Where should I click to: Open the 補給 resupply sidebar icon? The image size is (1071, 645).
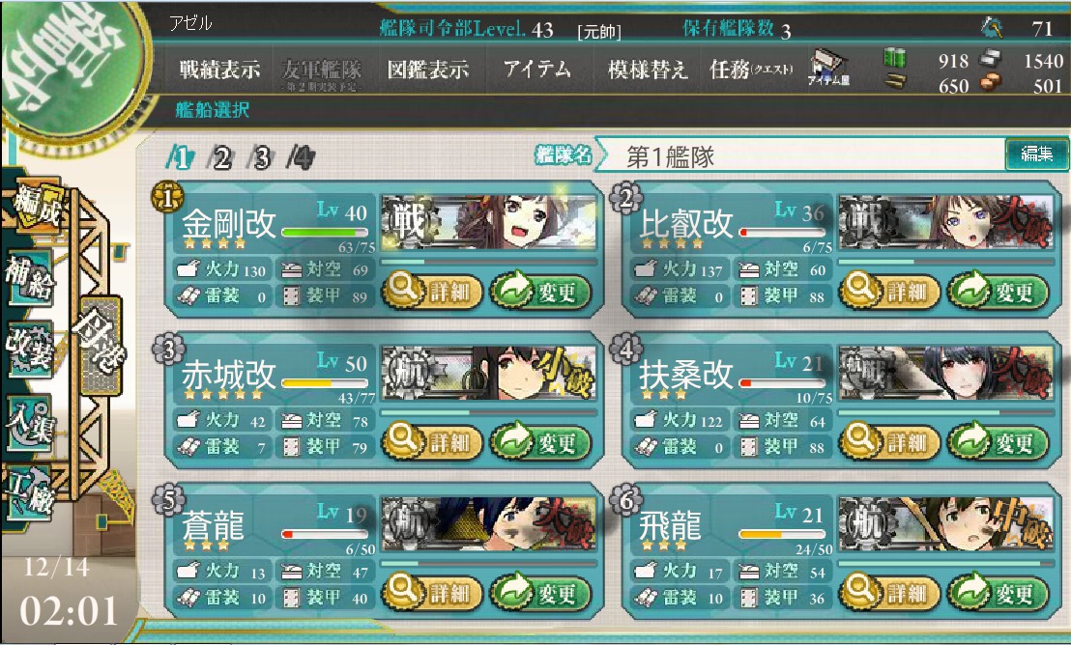pos(29,277)
